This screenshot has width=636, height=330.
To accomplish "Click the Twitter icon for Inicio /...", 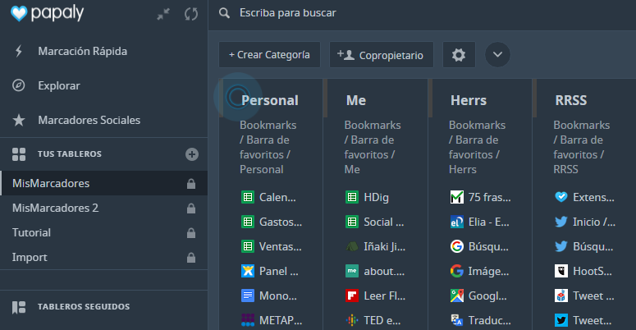I will coord(561,222).
